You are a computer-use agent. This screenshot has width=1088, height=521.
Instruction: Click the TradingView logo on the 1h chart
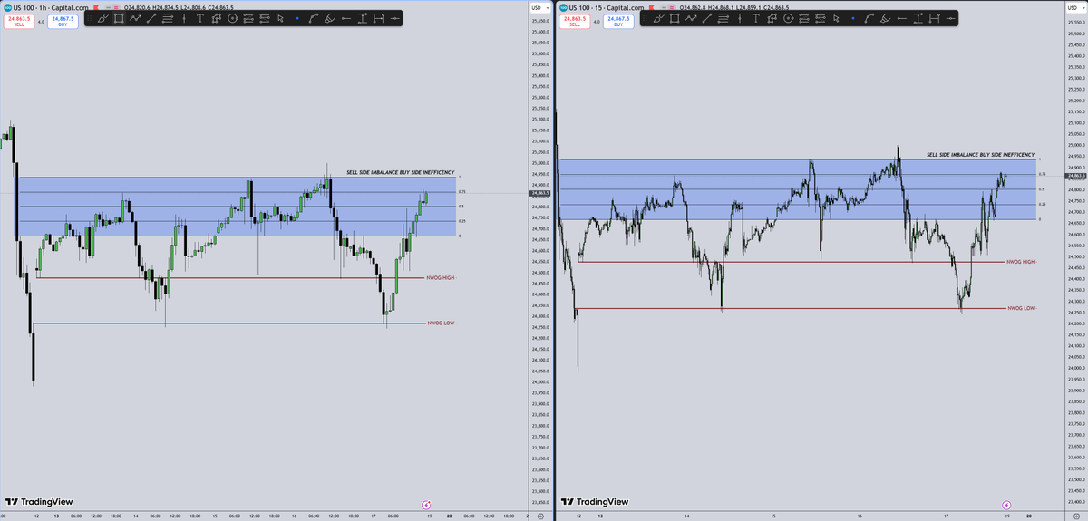point(39,501)
